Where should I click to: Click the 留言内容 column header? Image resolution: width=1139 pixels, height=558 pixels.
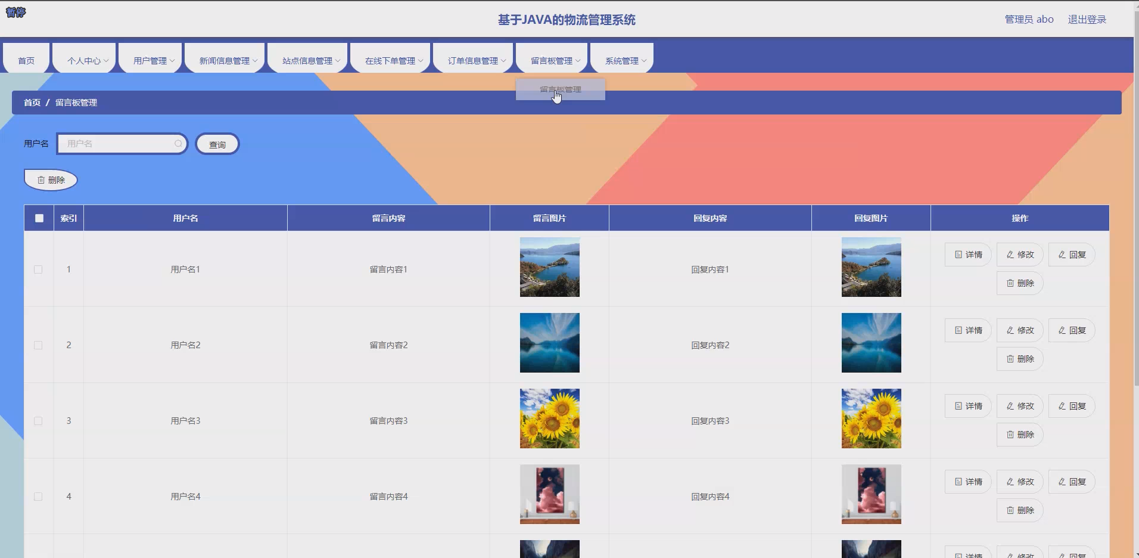[388, 218]
